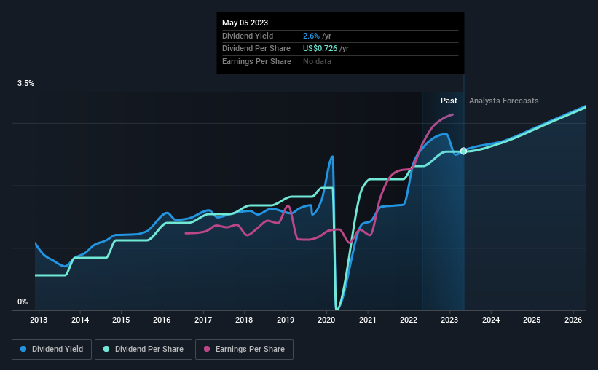Viewport: 598px width, 370px height.
Task: Click the Past region label
Action: (x=449, y=101)
